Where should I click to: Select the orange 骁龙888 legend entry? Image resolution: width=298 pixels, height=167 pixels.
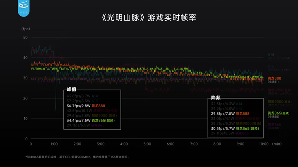274,78
